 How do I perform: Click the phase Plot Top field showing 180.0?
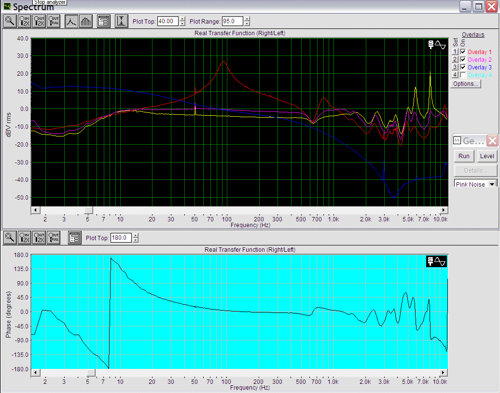tap(121, 238)
